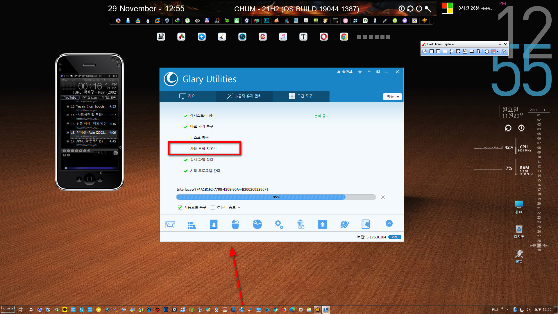Click the player's center stop button
Viewport: 558px width, 314px height.
tap(90, 179)
